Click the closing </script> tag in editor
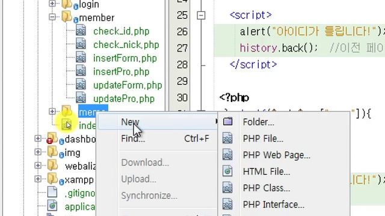 253,65
